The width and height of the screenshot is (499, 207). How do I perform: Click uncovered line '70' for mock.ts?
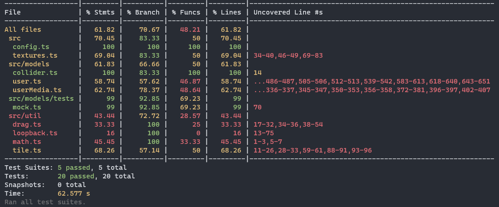(258, 107)
